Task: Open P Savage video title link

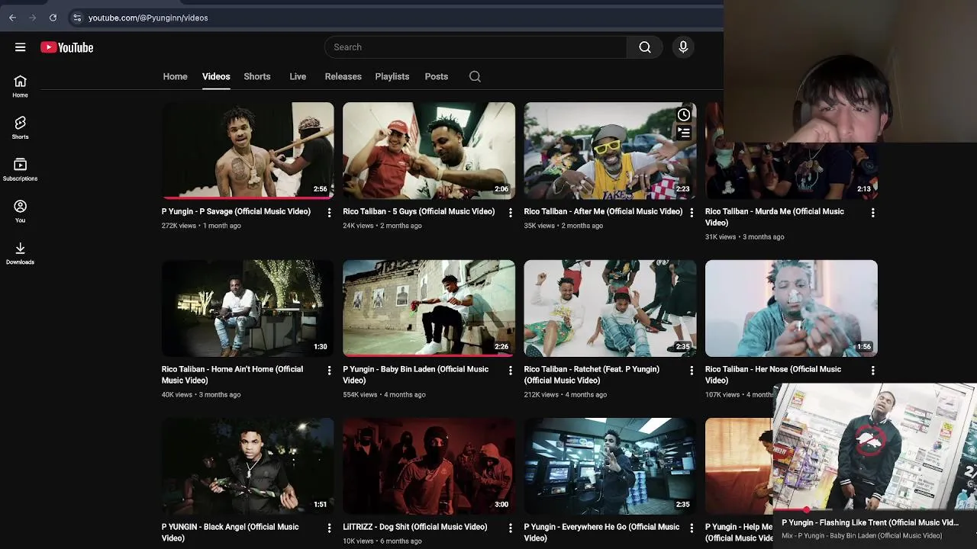Action: tap(236, 211)
